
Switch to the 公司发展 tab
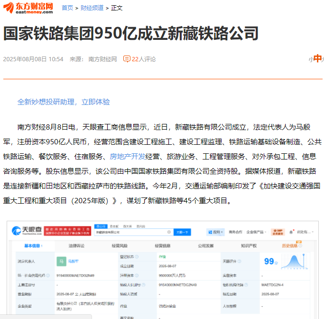point(205,245)
